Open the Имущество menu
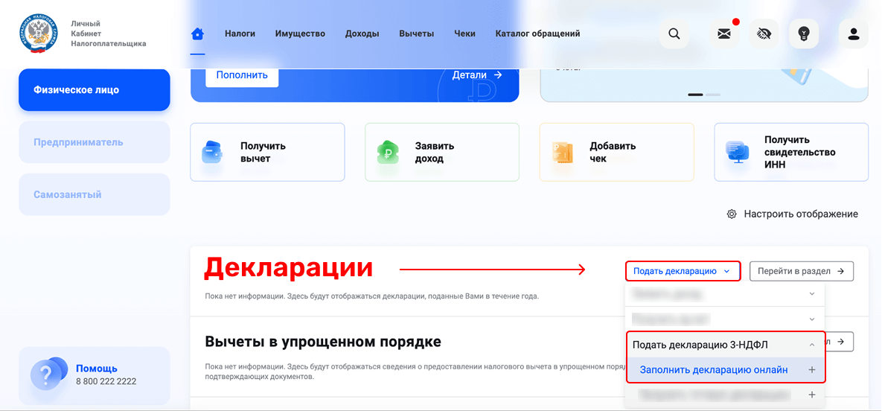The image size is (882, 411). [x=301, y=34]
